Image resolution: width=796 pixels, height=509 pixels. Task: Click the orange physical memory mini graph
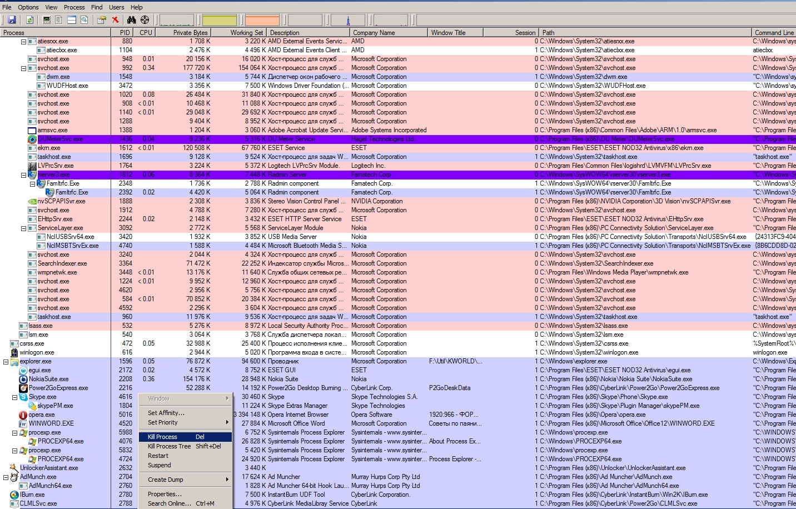pyautogui.click(x=262, y=21)
